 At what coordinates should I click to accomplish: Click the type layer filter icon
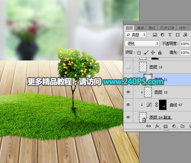point(170,35)
